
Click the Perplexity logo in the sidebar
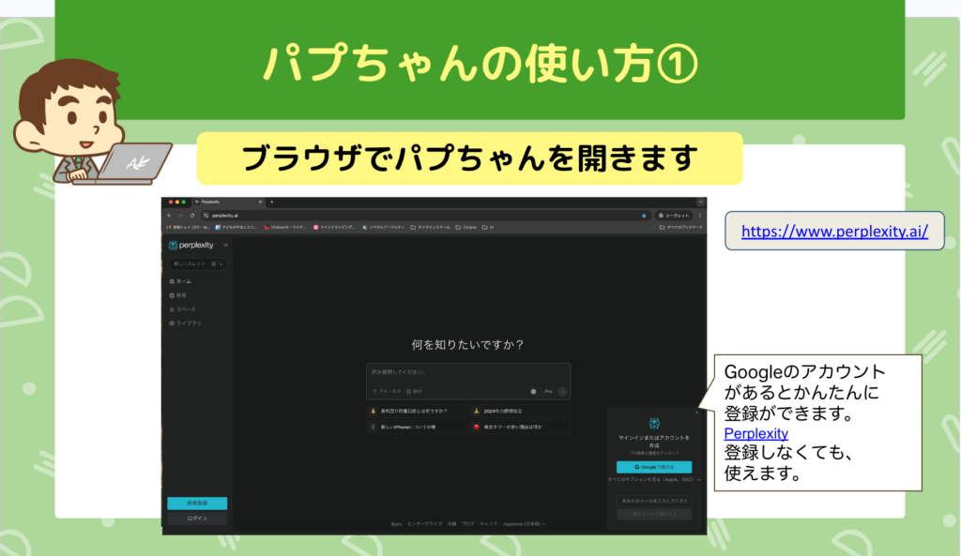tap(191, 245)
